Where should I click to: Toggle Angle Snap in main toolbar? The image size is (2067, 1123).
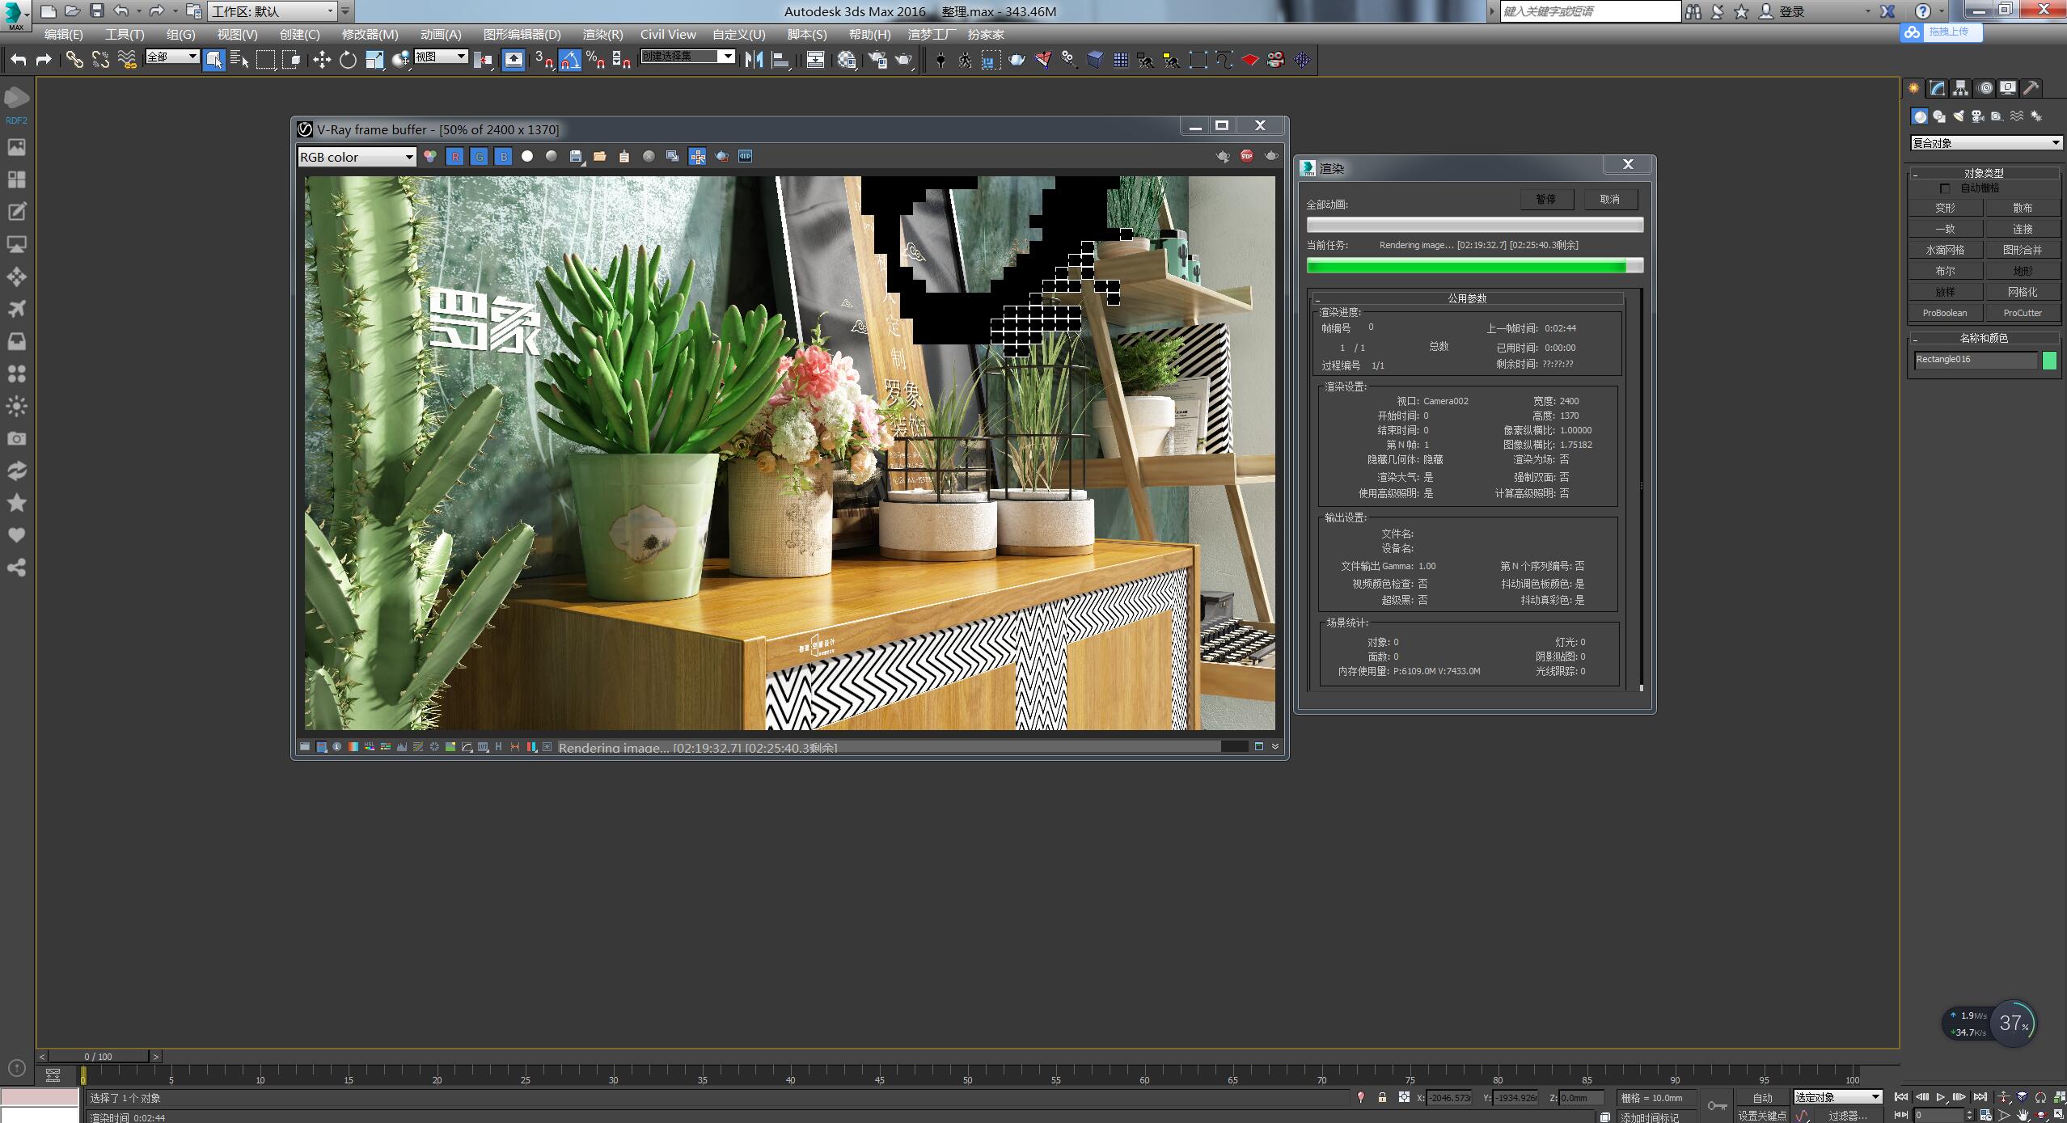pos(569,60)
